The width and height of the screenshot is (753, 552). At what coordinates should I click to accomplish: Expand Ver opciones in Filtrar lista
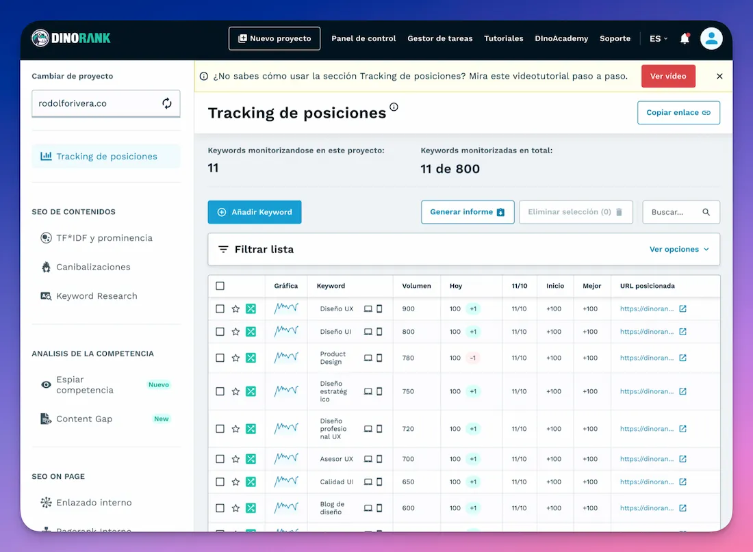[679, 250]
